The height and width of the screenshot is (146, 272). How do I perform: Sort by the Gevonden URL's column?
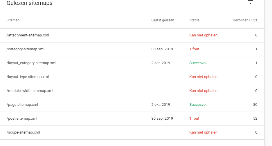point(245,20)
